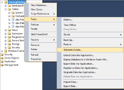Viewport: 124px width, 90px height.
Task: Collapse the Tables node
Action: point(5,9)
